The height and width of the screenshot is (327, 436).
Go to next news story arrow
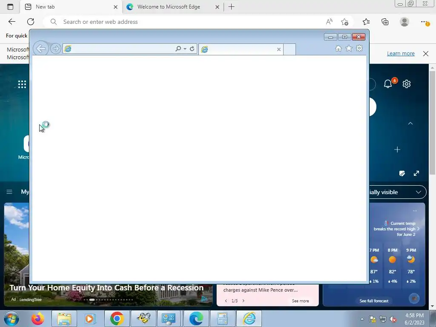point(243,301)
